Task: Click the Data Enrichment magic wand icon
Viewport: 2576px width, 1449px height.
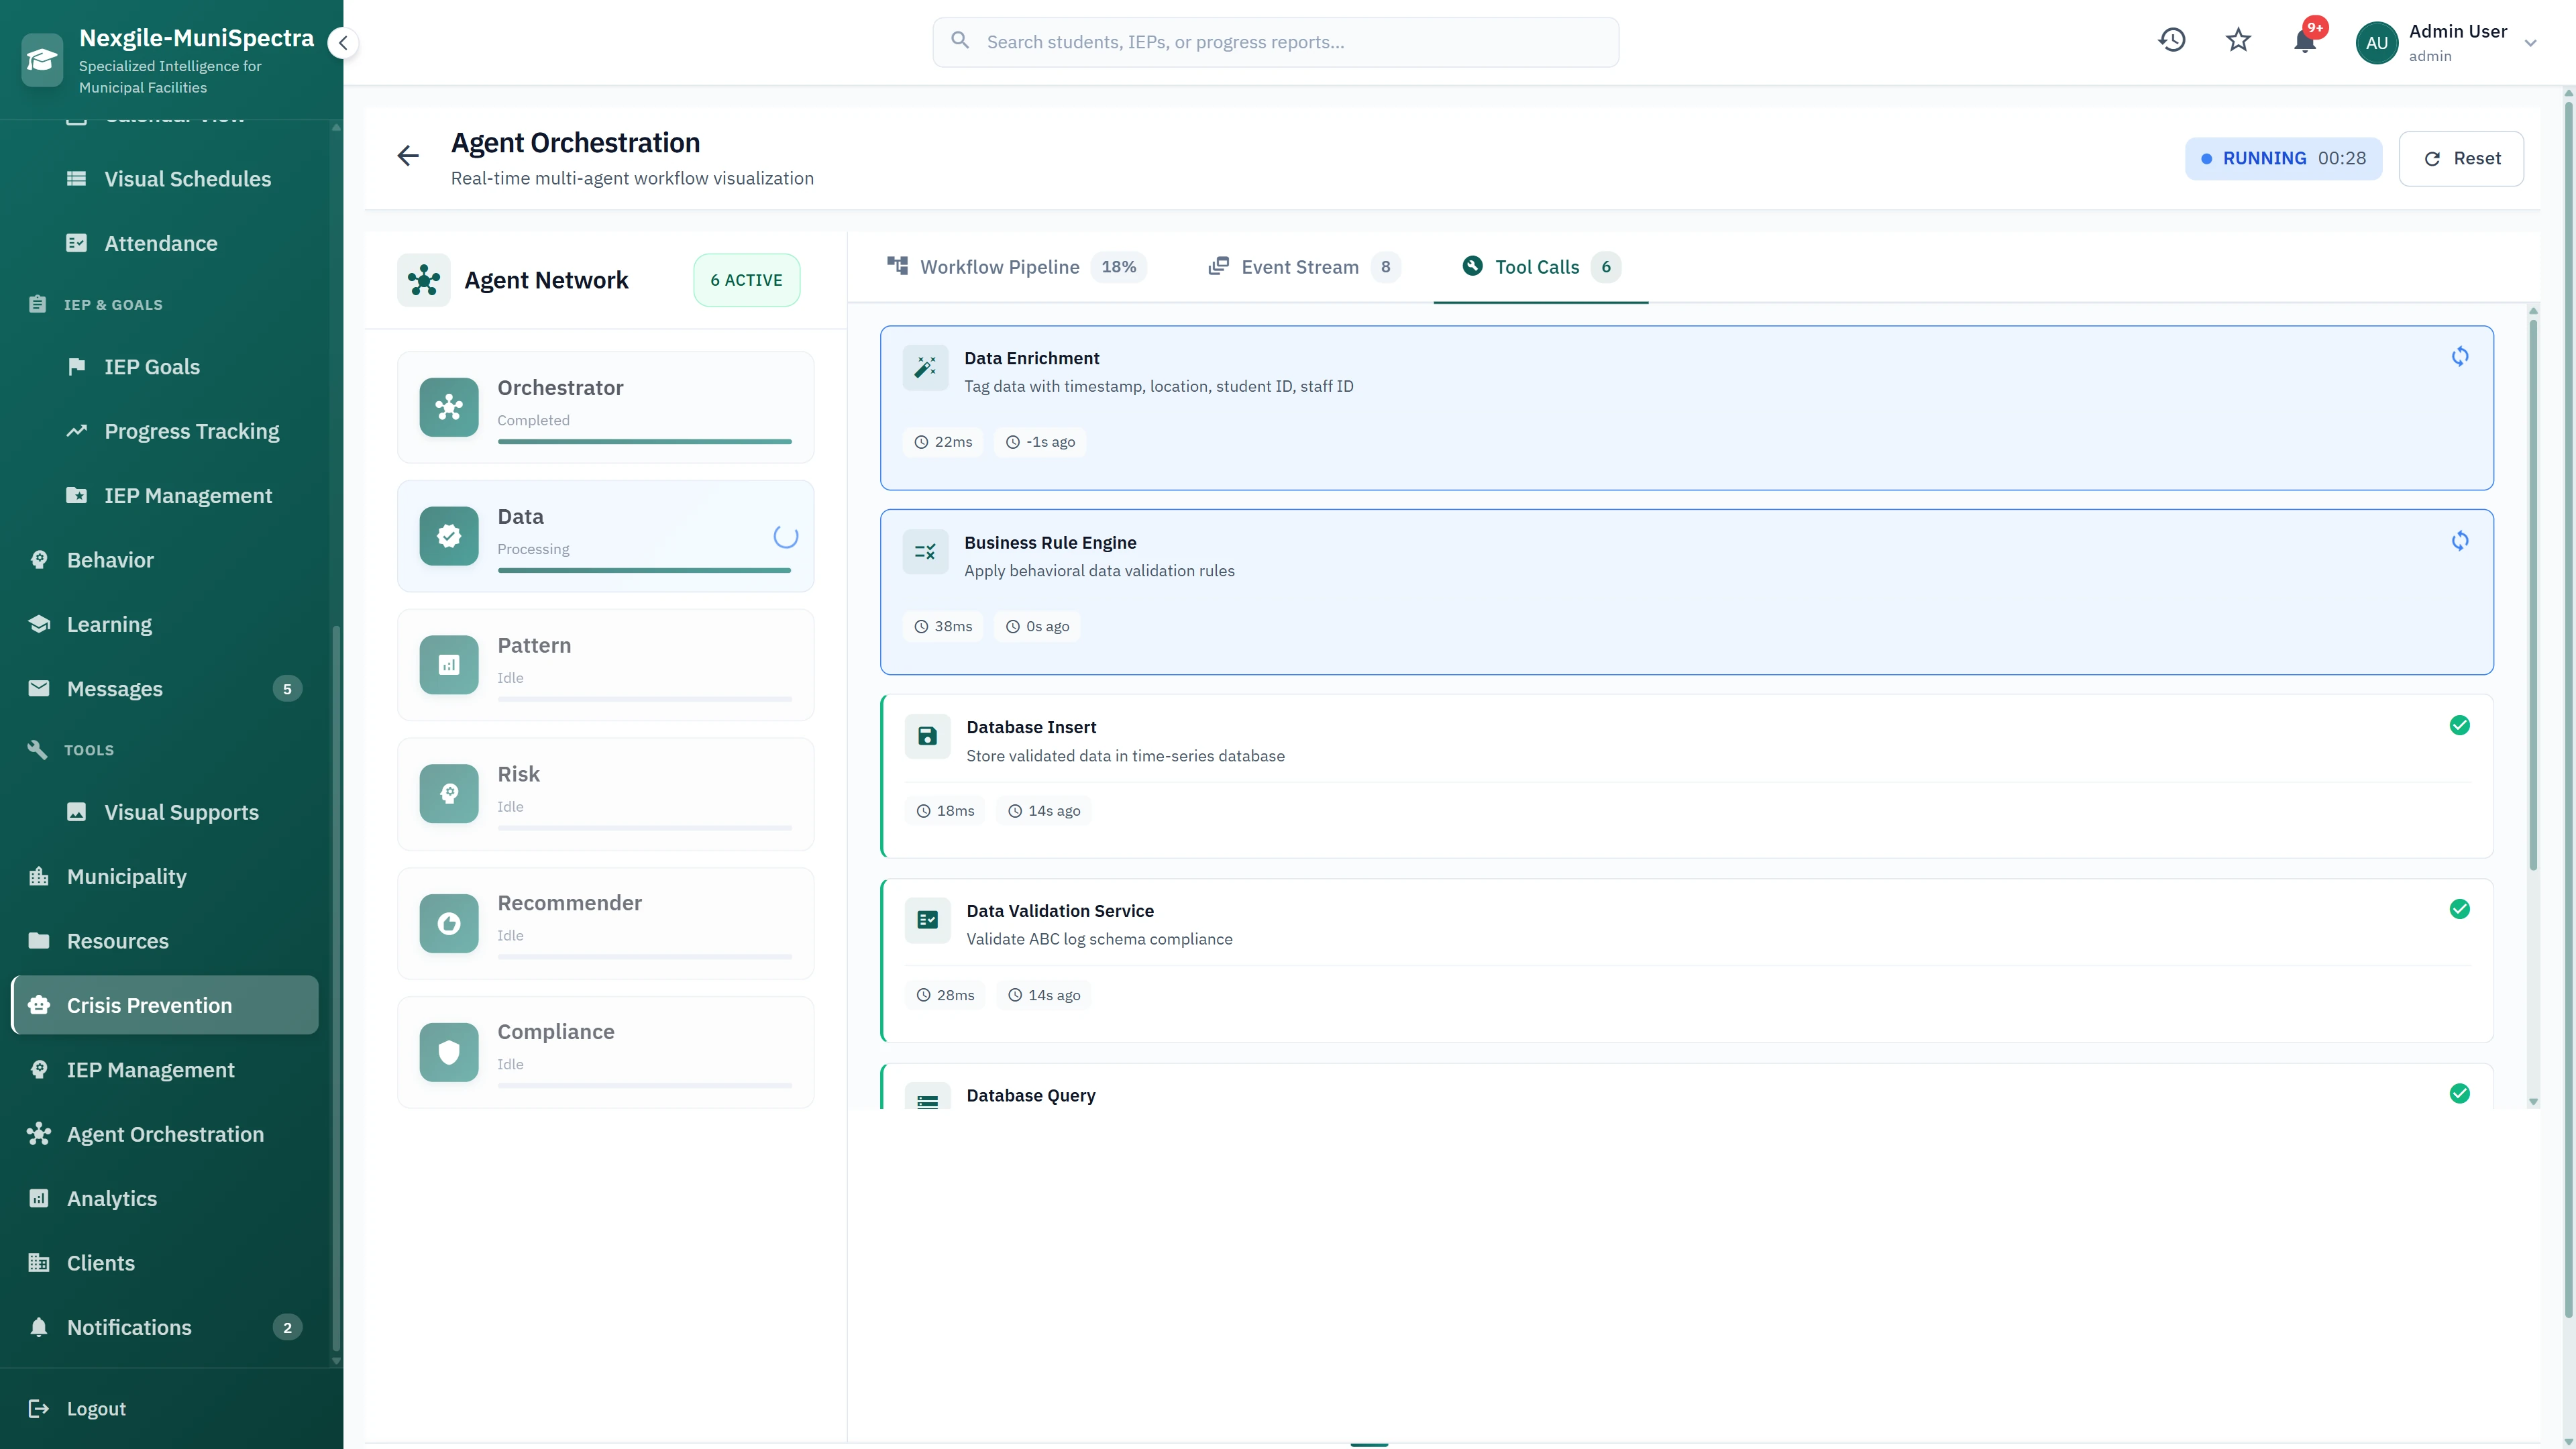Action: pyautogui.click(x=925, y=367)
